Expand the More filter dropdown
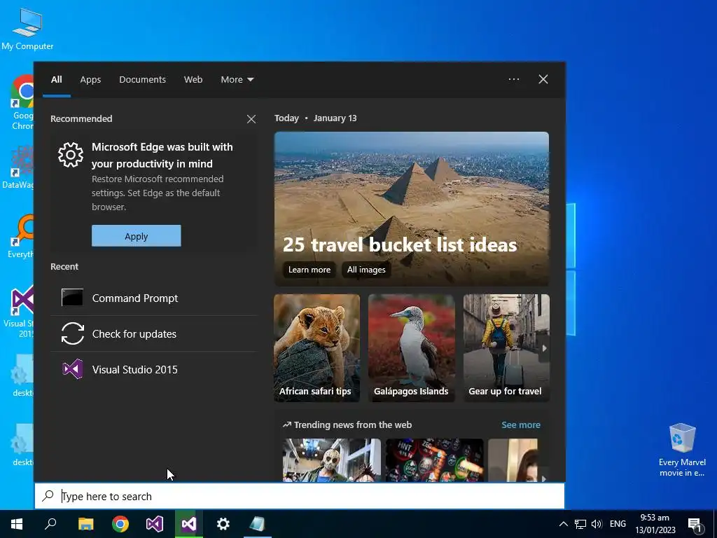This screenshot has height=538, width=717. pyautogui.click(x=237, y=80)
